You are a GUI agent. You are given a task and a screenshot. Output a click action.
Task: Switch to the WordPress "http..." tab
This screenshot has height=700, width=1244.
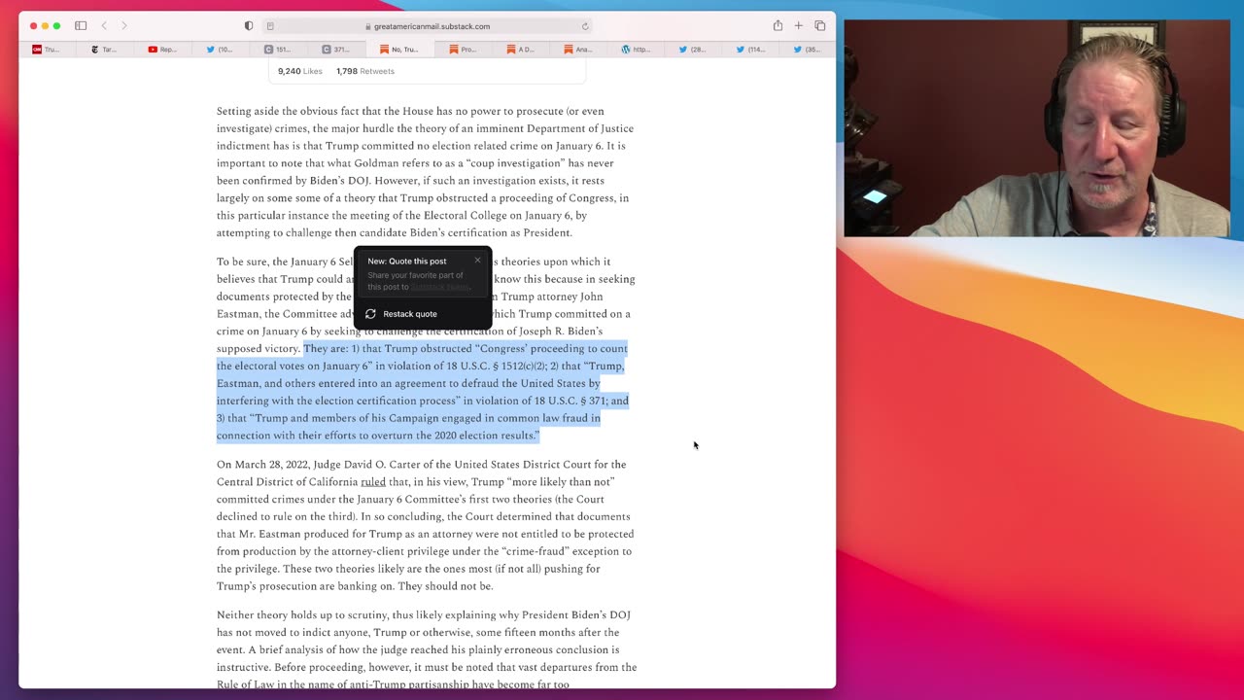(x=637, y=49)
